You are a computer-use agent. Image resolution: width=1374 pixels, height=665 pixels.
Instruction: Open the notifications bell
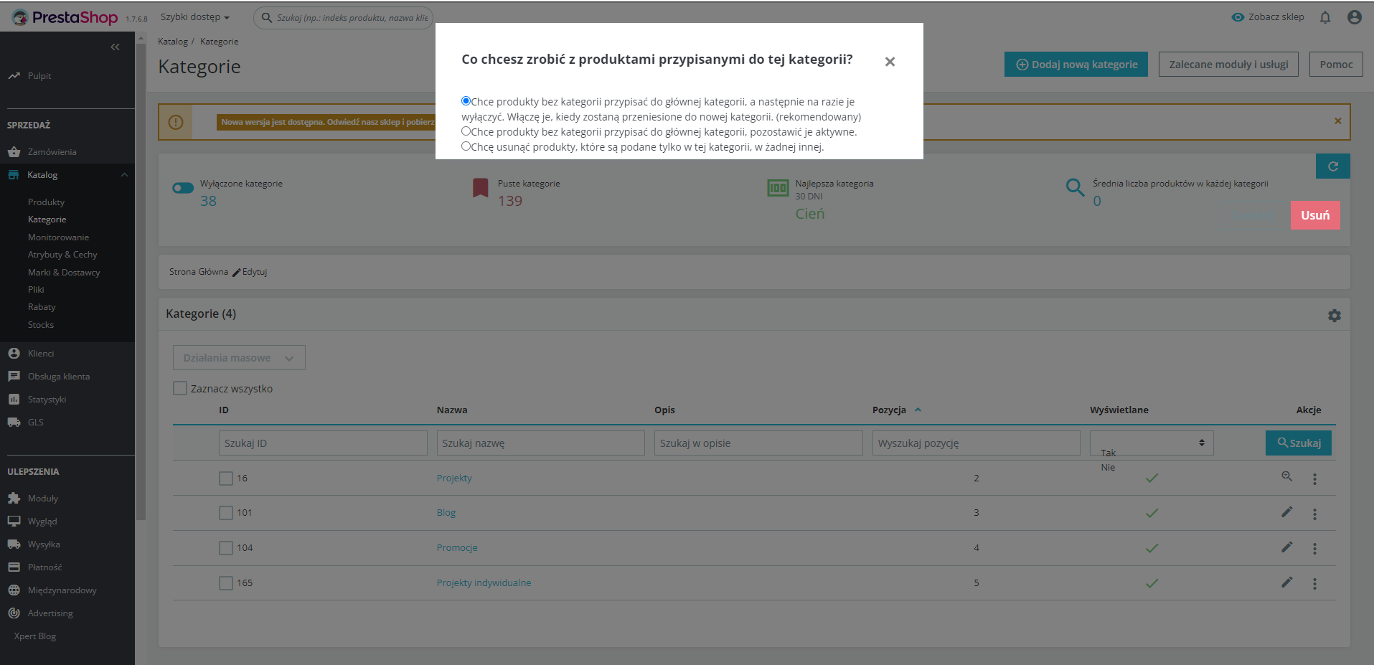click(x=1325, y=17)
